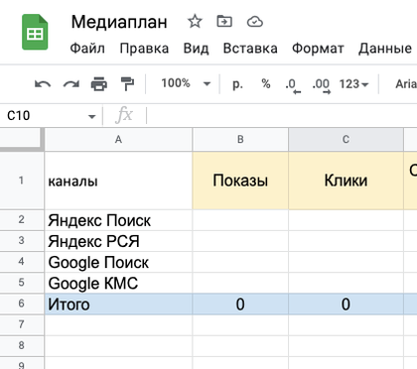Star the Медиаплан document
This screenshot has height=369, width=417.
195,22
